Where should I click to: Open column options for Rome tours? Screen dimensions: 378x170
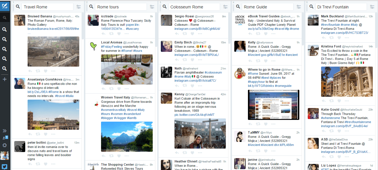pyautogui.click(x=152, y=7)
